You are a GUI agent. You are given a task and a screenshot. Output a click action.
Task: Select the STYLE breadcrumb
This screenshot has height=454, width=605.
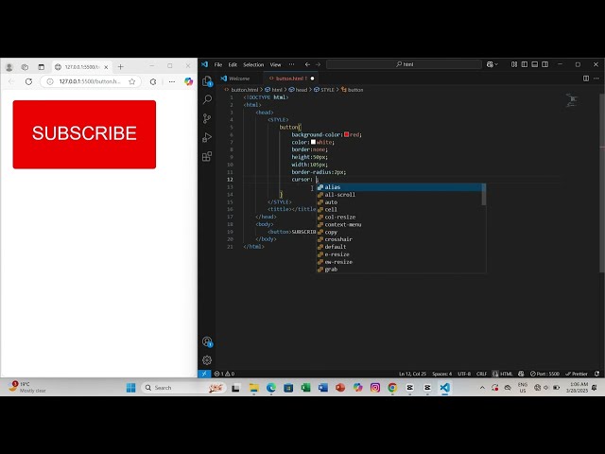(323, 90)
